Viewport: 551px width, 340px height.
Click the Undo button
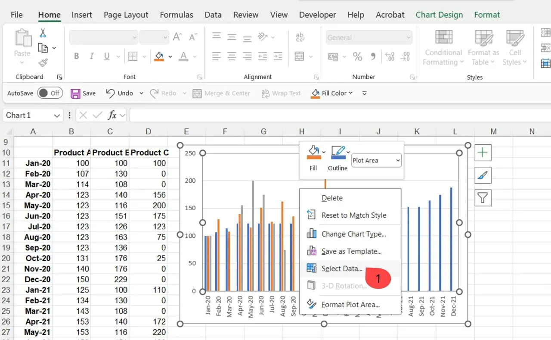pyautogui.click(x=119, y=93)
